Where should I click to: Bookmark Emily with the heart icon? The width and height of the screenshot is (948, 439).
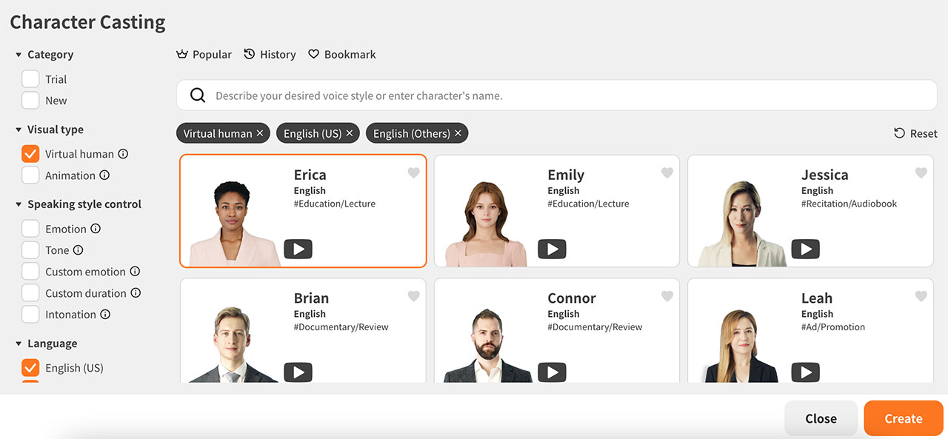tap(667, 173)
